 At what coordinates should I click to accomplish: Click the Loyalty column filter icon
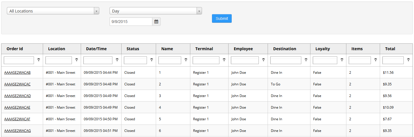pyautogui.click(x=342, y=60)
